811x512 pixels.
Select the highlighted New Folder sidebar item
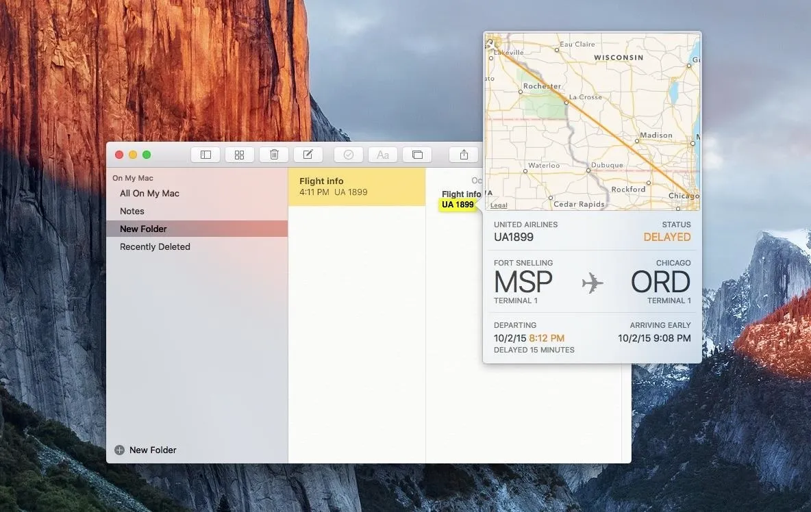197,229
